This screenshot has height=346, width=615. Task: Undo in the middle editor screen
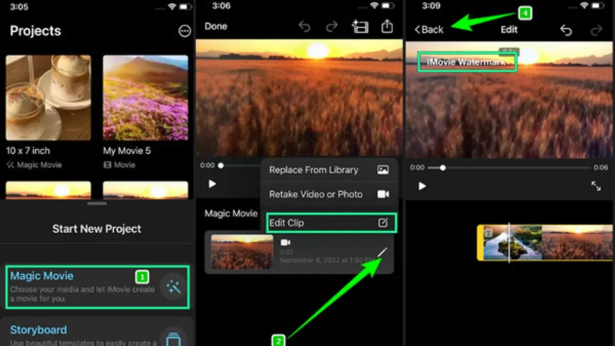tap(304, 26)
